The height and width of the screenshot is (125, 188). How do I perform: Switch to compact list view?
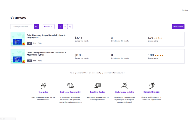click(x=65, y=27)
